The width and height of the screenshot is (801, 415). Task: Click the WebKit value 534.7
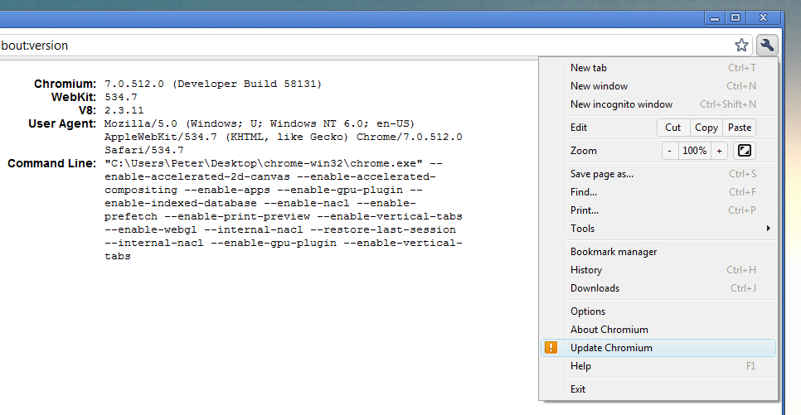121,97
